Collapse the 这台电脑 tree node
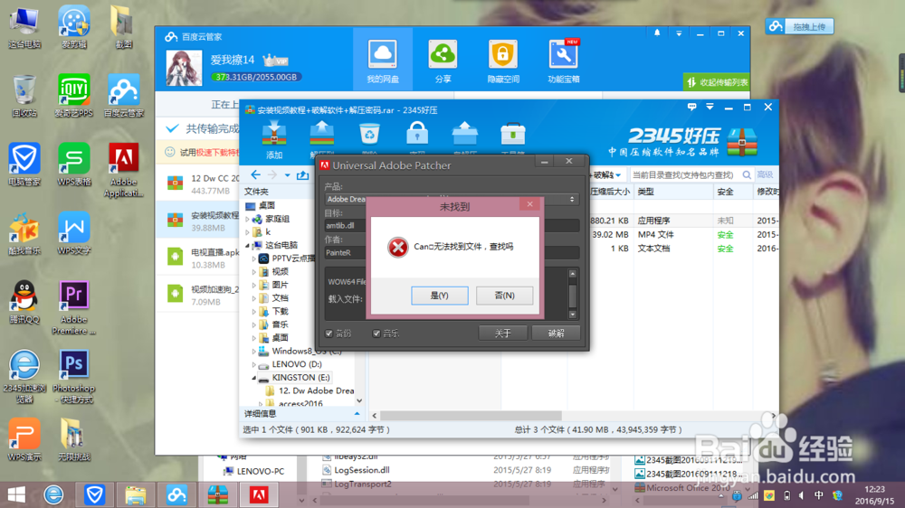The height and width of the screenshot is (508, 905). [248, 245]
